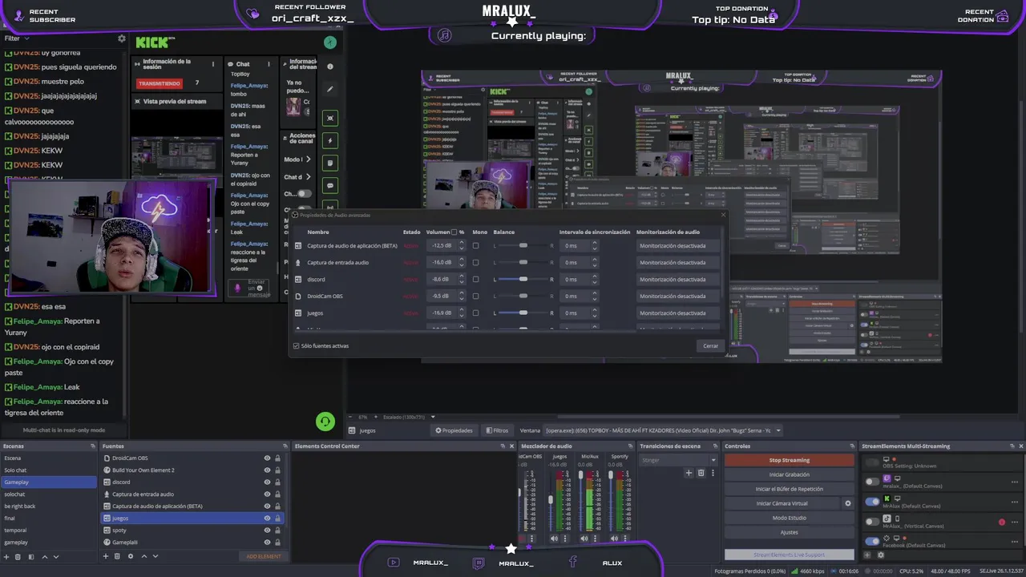The width and height of the screenshot is (1026, 577).
Task: Open options for MrAlux Default Canvas Kick target
Action: [1015, 502]
